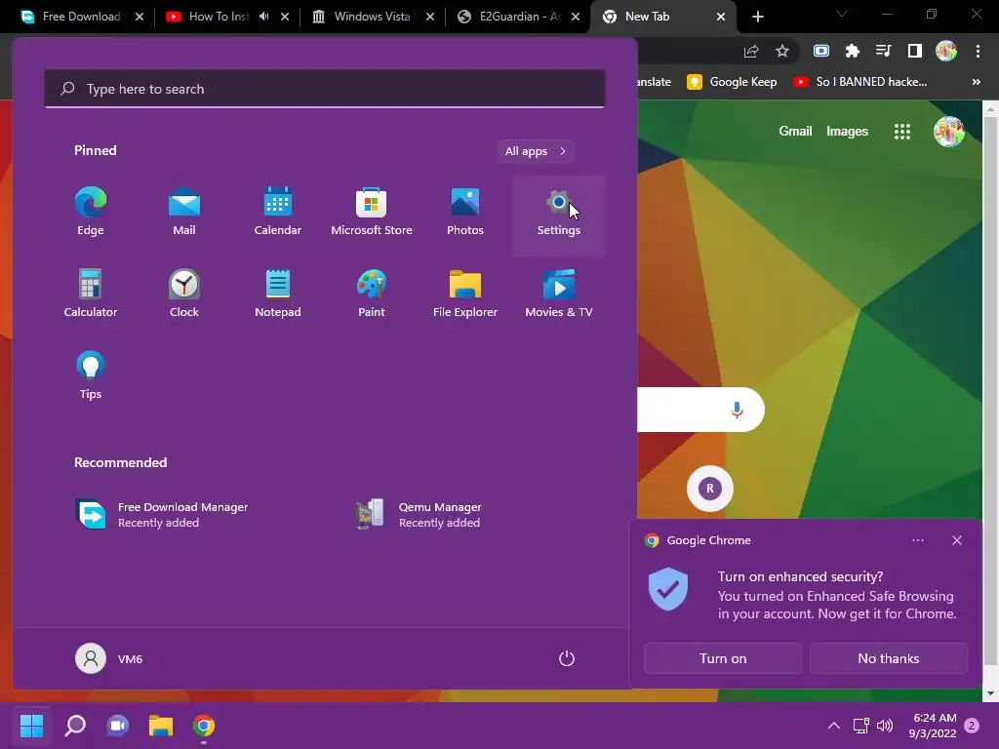
Task: Open File Explorer on the taskbar
Action: [161, 726]
